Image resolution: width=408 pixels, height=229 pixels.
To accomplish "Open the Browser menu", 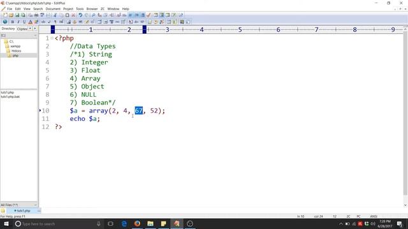I will click(92, 9).
